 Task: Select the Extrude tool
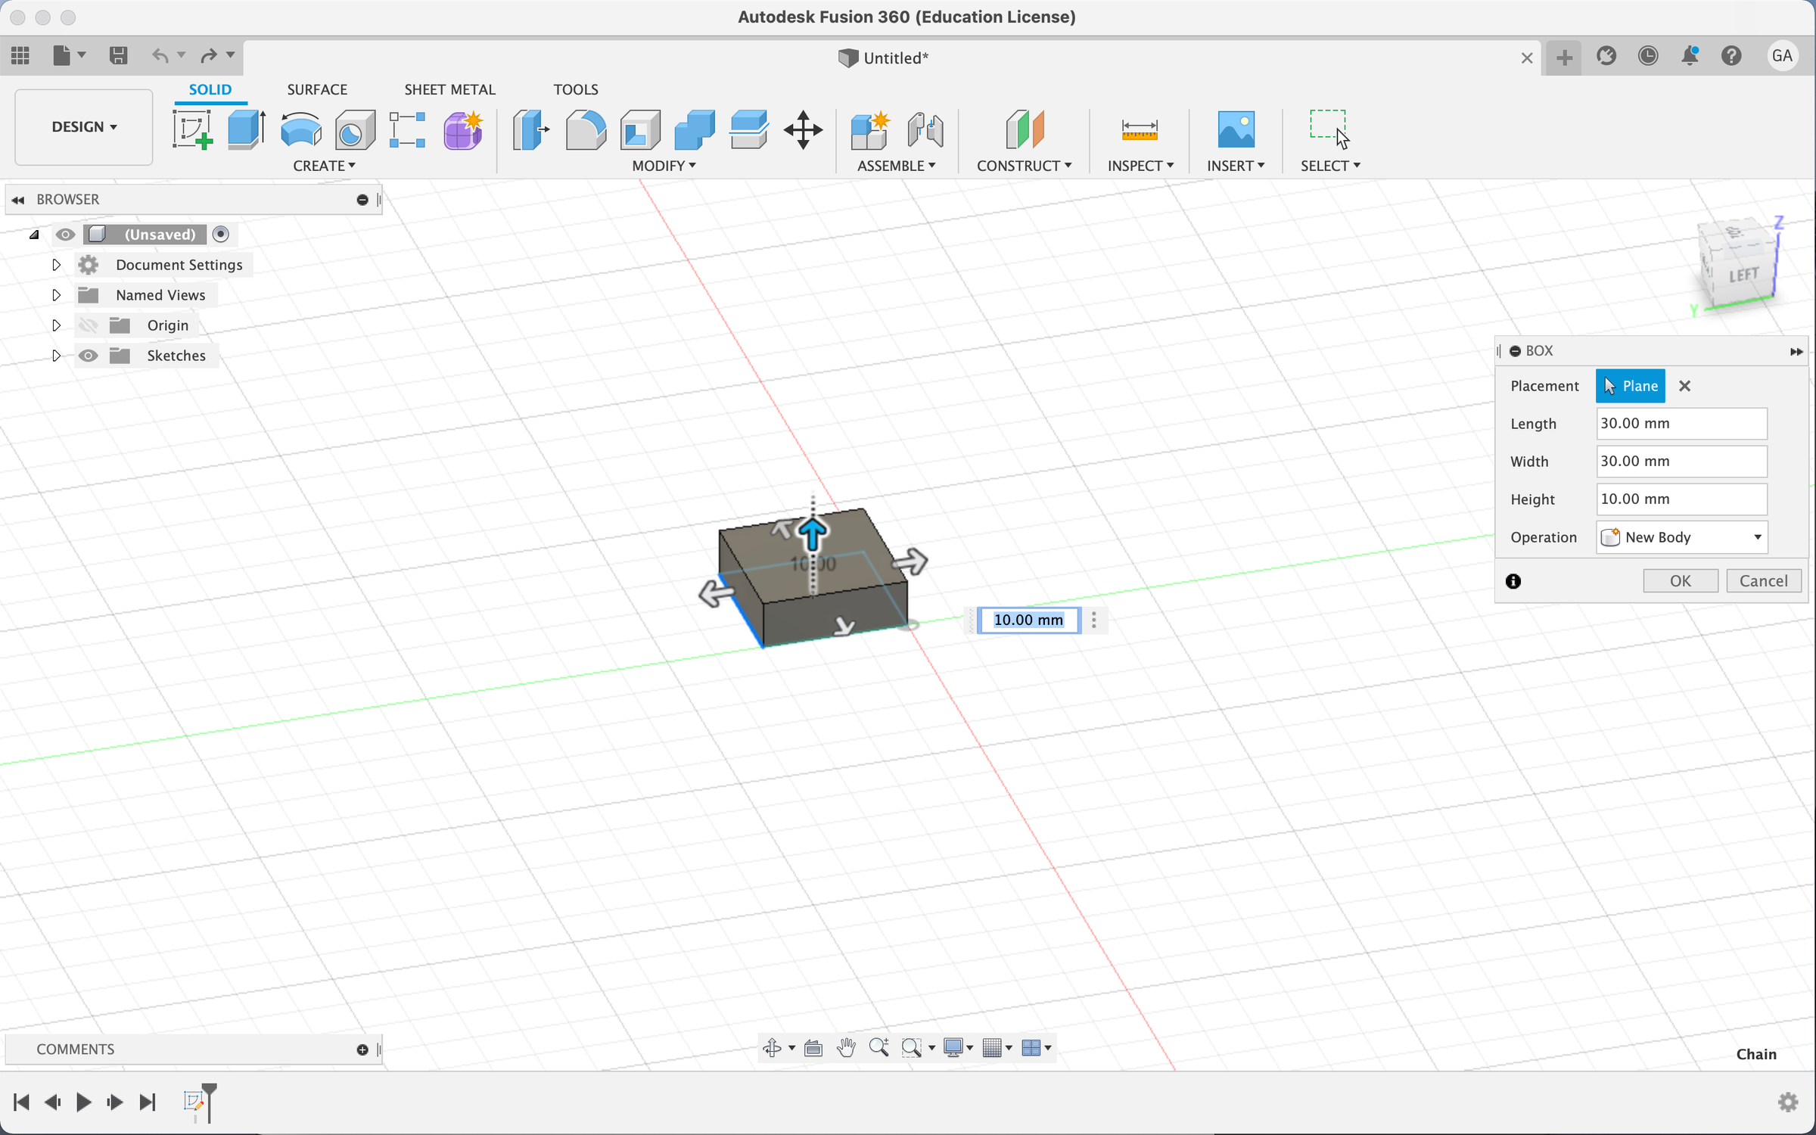(247, 129)
